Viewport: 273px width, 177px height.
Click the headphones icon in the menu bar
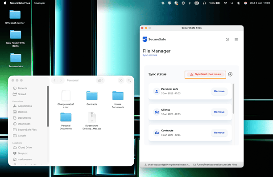tap(204, 3)
